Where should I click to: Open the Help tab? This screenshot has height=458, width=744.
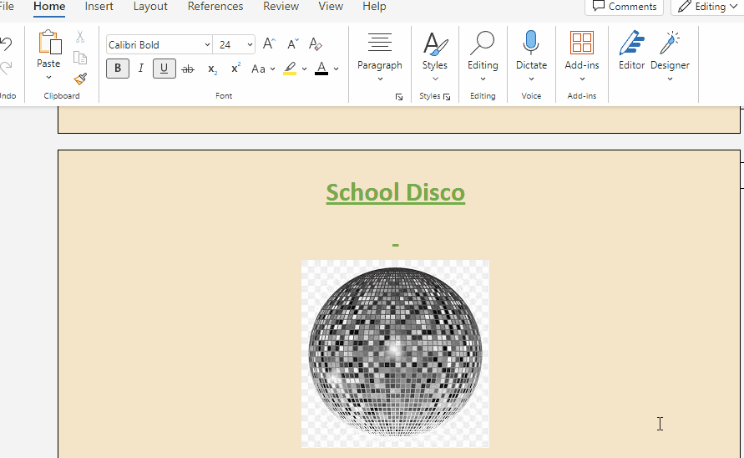pyautogui.click(x=374, y=7)
